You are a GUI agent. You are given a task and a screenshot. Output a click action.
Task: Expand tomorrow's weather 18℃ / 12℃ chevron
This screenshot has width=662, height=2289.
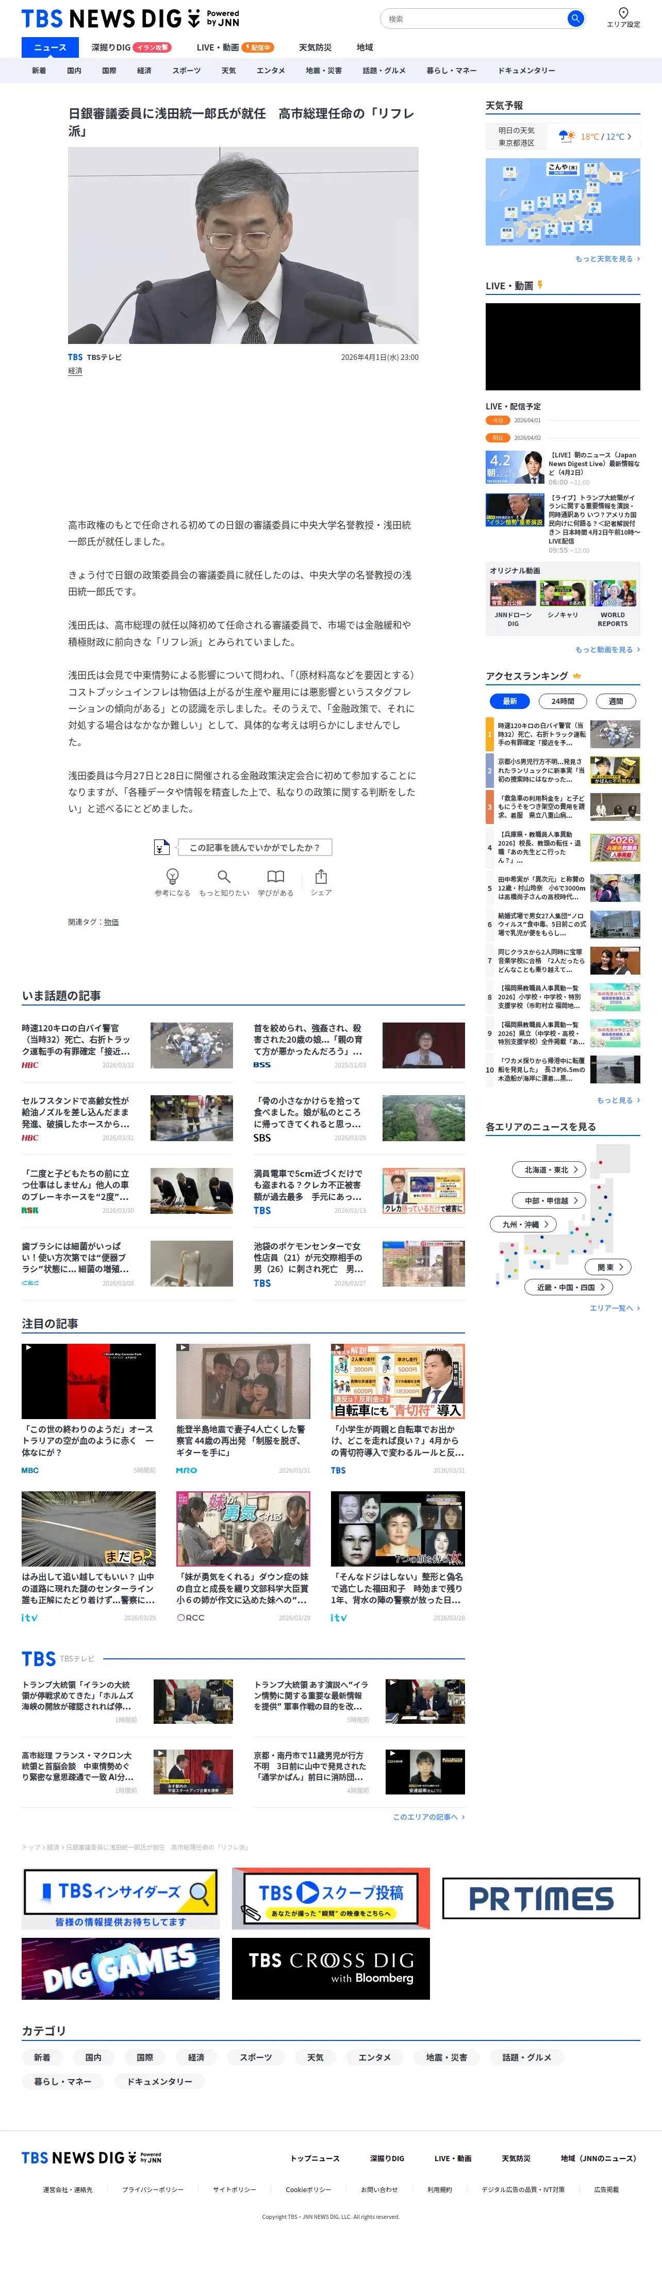pos(630,137)
